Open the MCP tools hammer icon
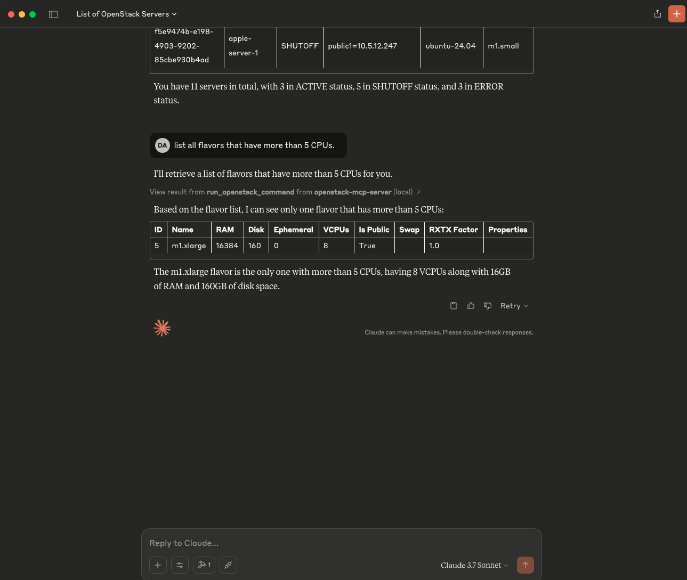Image resolution: width=687 pixels, height=580 pixels. [x=204, y=565]
